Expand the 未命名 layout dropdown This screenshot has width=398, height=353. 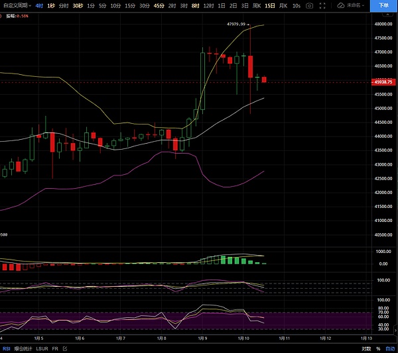point(358,5)
